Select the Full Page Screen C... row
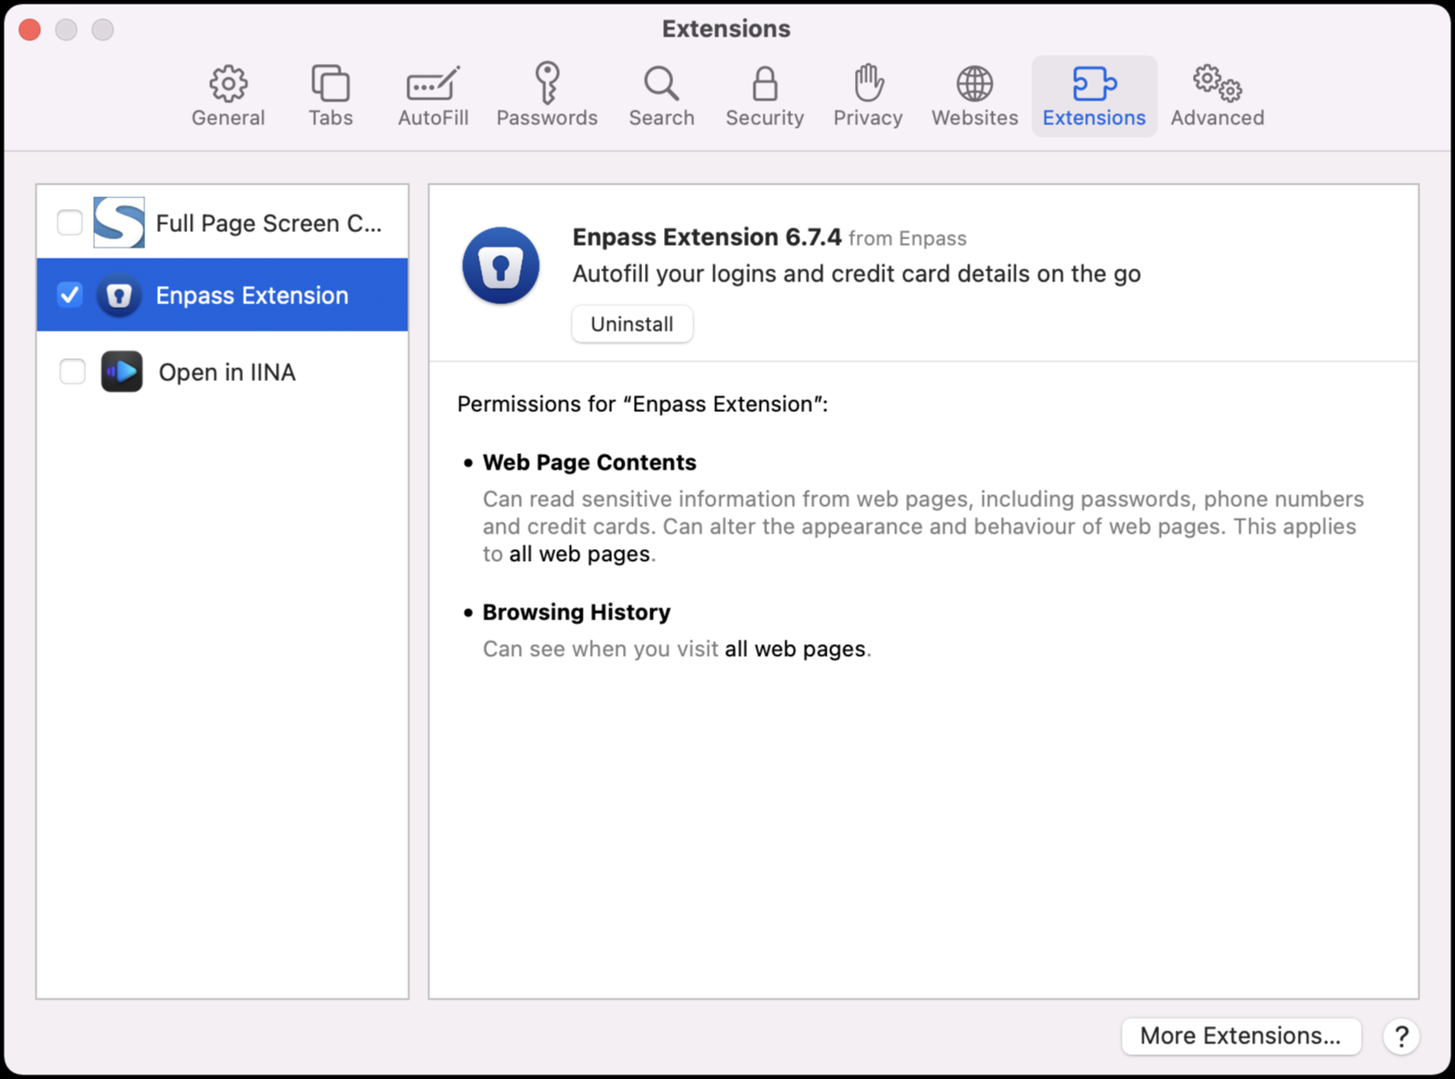Image resolution: width=1455 pixels, height=1079 pixels. [x=222, y=222]
